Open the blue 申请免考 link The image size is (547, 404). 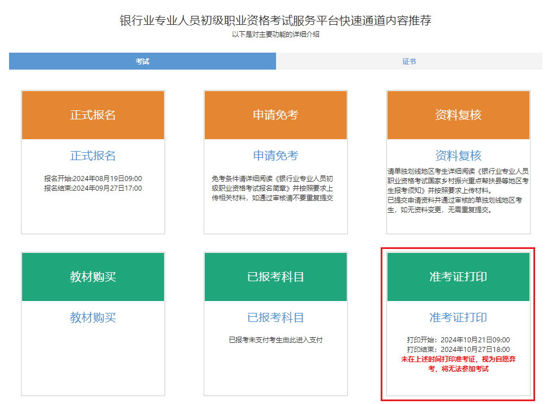(x=275, y=156)
